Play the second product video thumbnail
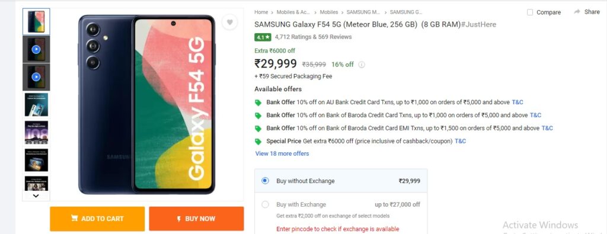 click(x=36, y=77)
